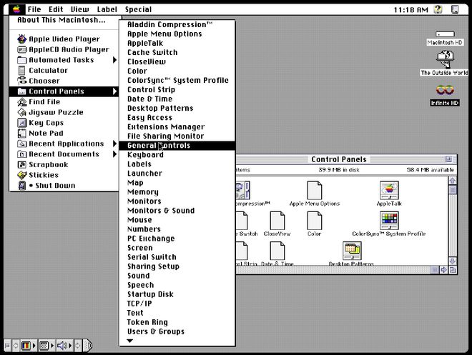Choose TCP/IP from Control Panels submenu
Image resolution: width=472 pixels, height=355 pixels.
coord(177,304)
